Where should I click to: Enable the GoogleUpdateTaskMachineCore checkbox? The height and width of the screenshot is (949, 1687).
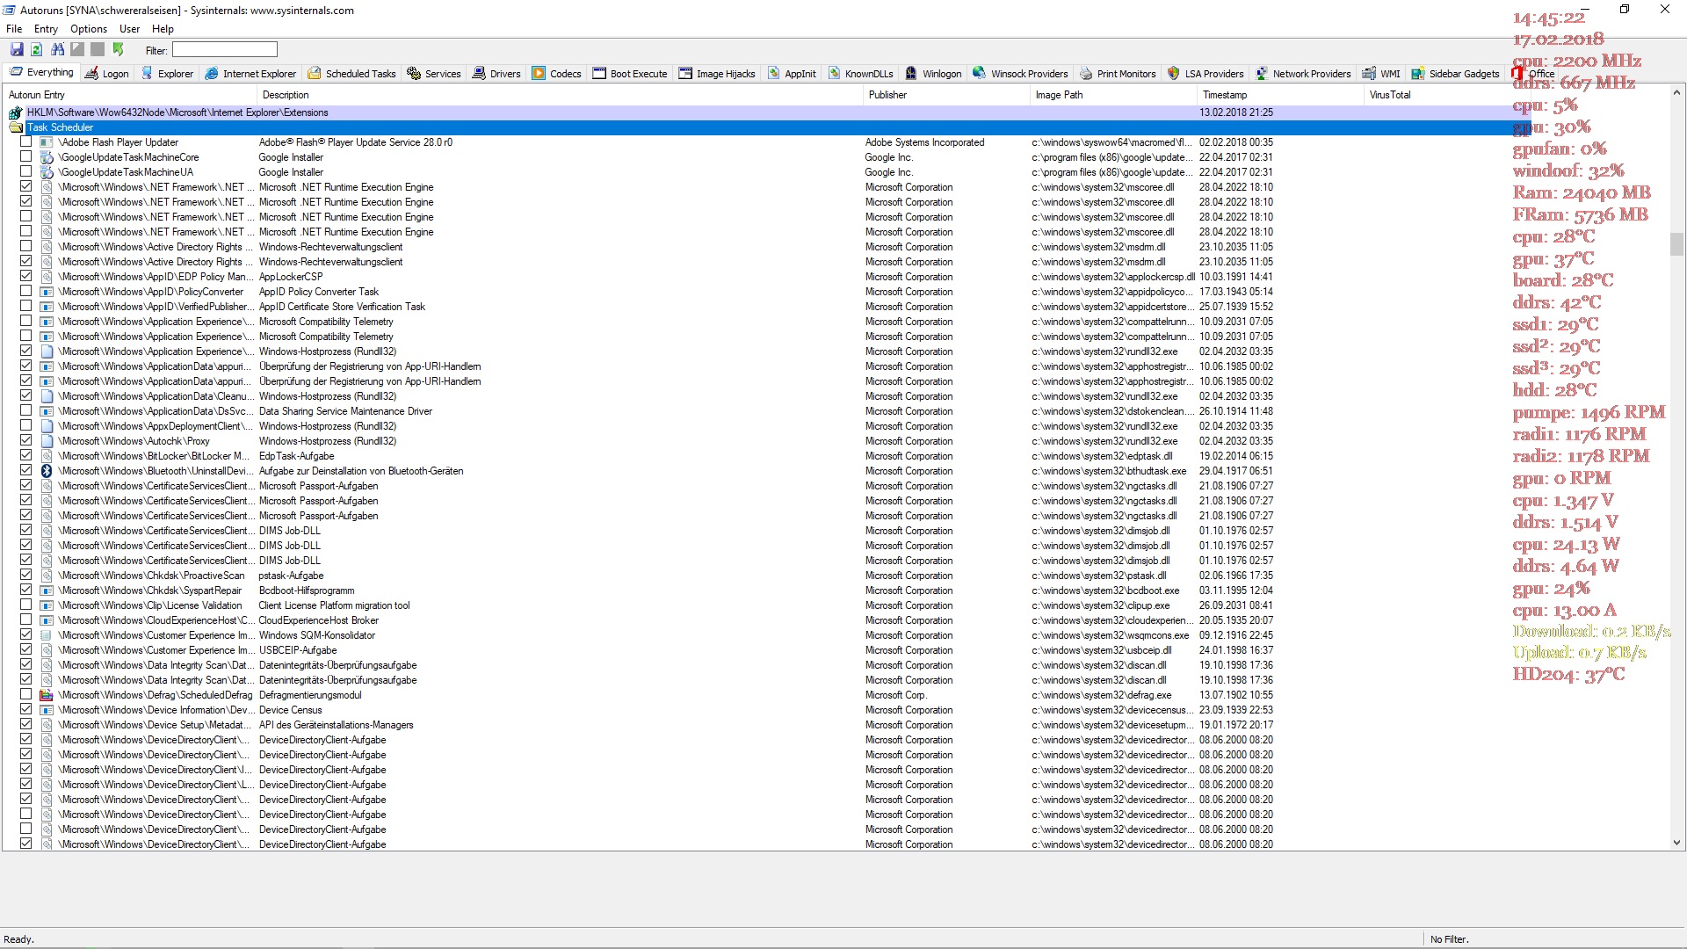coord(25,156)
